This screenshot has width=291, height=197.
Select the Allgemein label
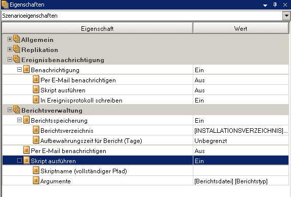pyautogui.click(x=37, y=39)
